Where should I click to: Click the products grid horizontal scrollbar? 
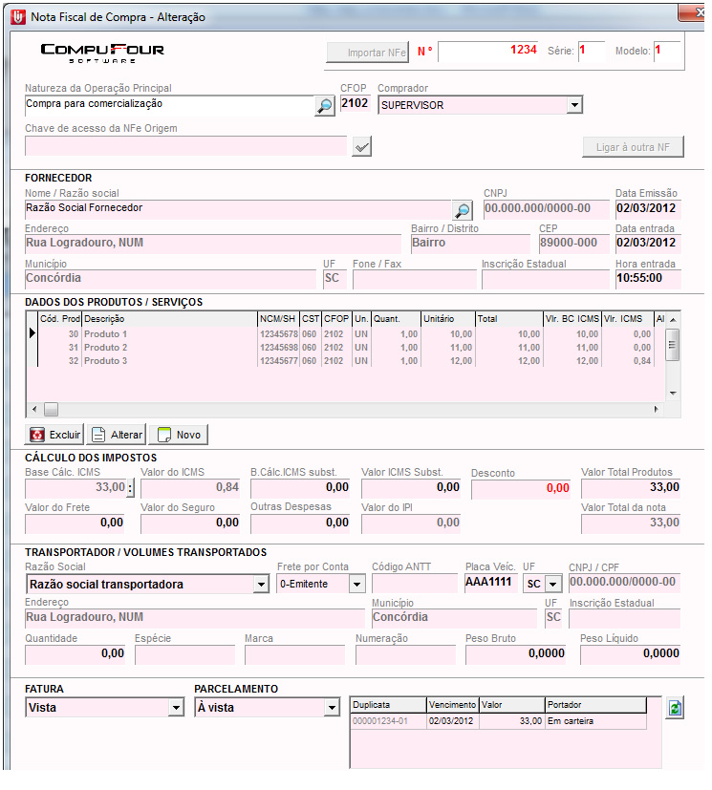tap(344, 409)
